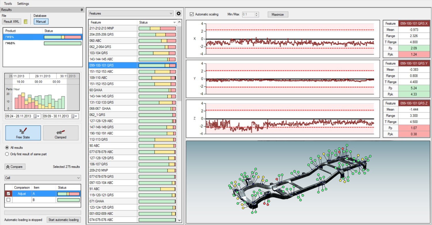
Task: Select Only first result of same part
Action: tap(7, 154)
